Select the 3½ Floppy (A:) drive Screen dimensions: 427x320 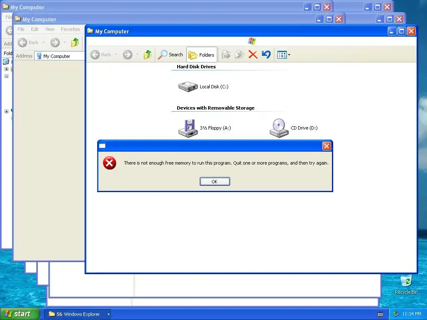(x=204, y=128)
